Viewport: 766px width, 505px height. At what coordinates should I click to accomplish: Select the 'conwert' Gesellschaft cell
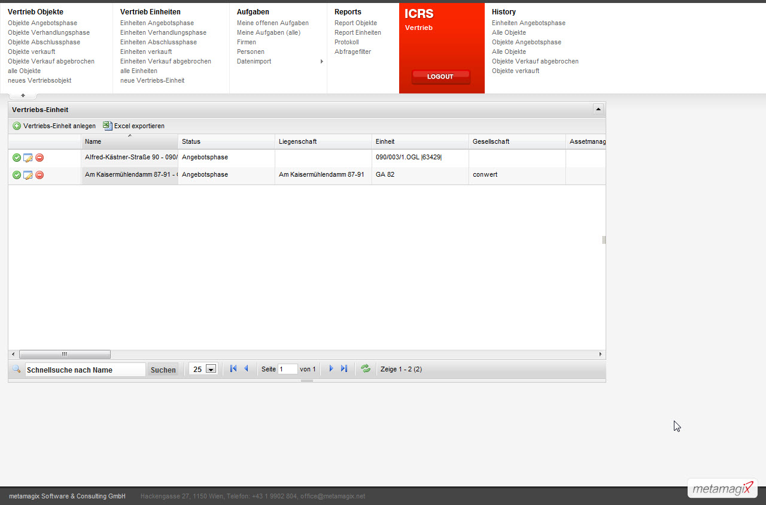(x=518, y=175)
